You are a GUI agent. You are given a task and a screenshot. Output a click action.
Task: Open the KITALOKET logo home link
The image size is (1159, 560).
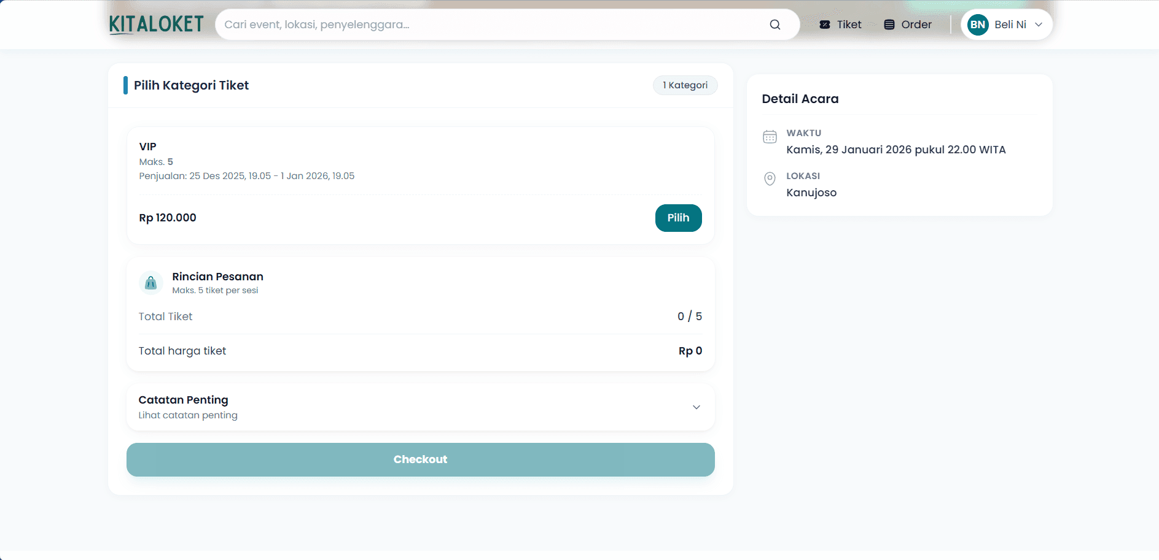click(156, 25)
